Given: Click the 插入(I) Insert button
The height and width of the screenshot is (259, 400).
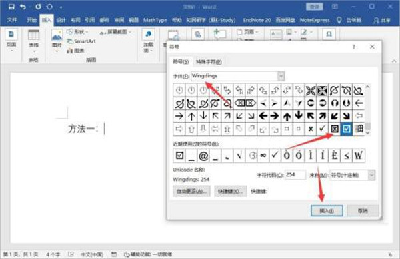Looking at the screenshot, I should tap(327, 211).
